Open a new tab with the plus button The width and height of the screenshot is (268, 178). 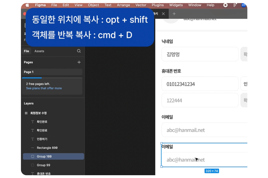coord(174,14)
